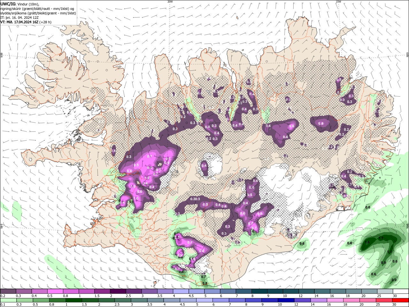The width and height of the screenshot is (409, 307).
Task: Click the valid time 'VT: Mið. 17.04.2024 16Z (+28 h)'
Action: click(26, 22)
